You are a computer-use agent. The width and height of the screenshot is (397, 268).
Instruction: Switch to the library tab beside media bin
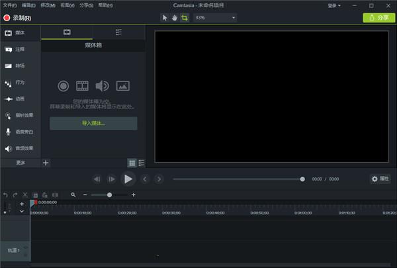pyautogui.click(x=118, y=32)
